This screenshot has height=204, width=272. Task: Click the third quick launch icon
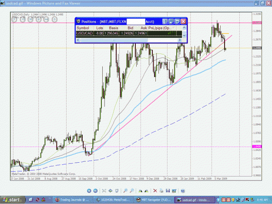(44, 200)
